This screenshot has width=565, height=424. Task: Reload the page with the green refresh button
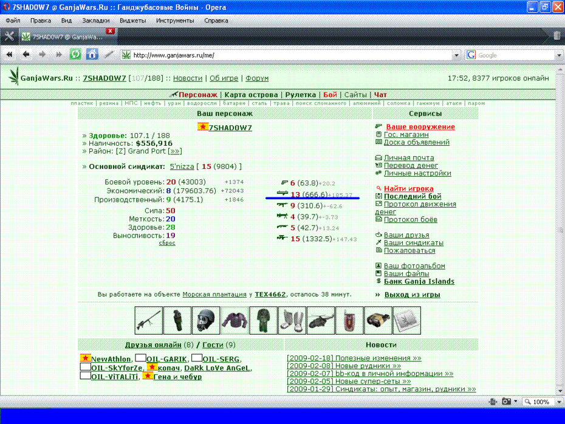click(x=75, y=55)
